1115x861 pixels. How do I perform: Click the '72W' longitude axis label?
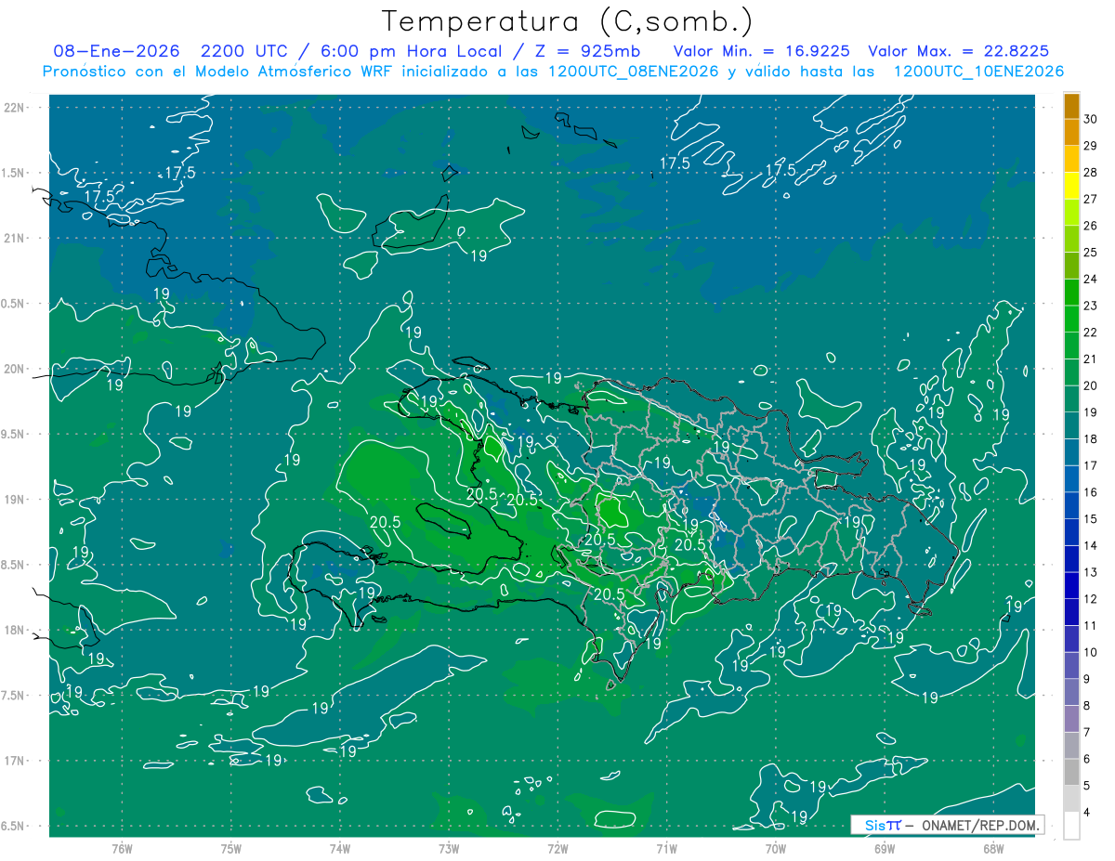(x=557, y=849)
